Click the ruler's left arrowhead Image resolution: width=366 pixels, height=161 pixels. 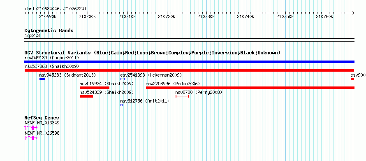(x=25, y=13)
